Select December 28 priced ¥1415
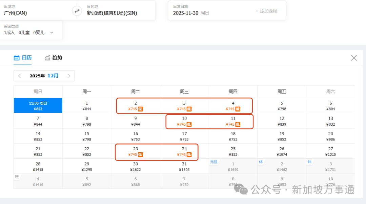The width and height of the screenshot is (366, 204). (38, 166)
